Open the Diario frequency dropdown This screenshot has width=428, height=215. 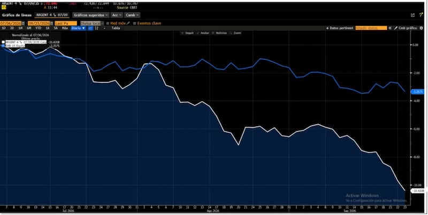click(x=78, y=28)
